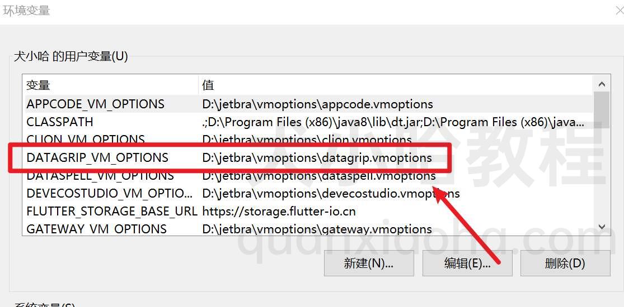Select the CLASSPATH variable row
Image resolution: width=624 pixels, height=307 pixels.
[307, 122]
